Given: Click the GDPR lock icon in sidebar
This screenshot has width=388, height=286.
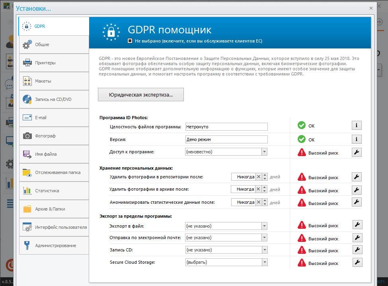Looking at the screenshot, I should click(27, 26).
